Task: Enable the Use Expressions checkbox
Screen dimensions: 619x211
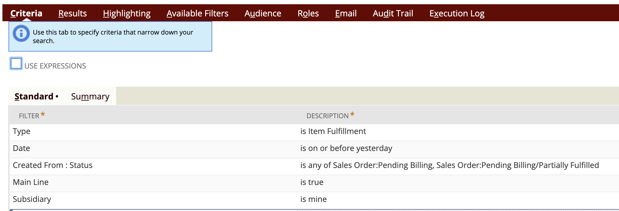Action: click(x=16, y=64)
